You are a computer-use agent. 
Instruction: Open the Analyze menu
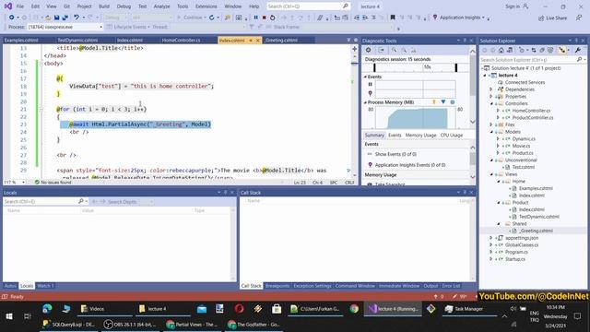tap(161, 6)
